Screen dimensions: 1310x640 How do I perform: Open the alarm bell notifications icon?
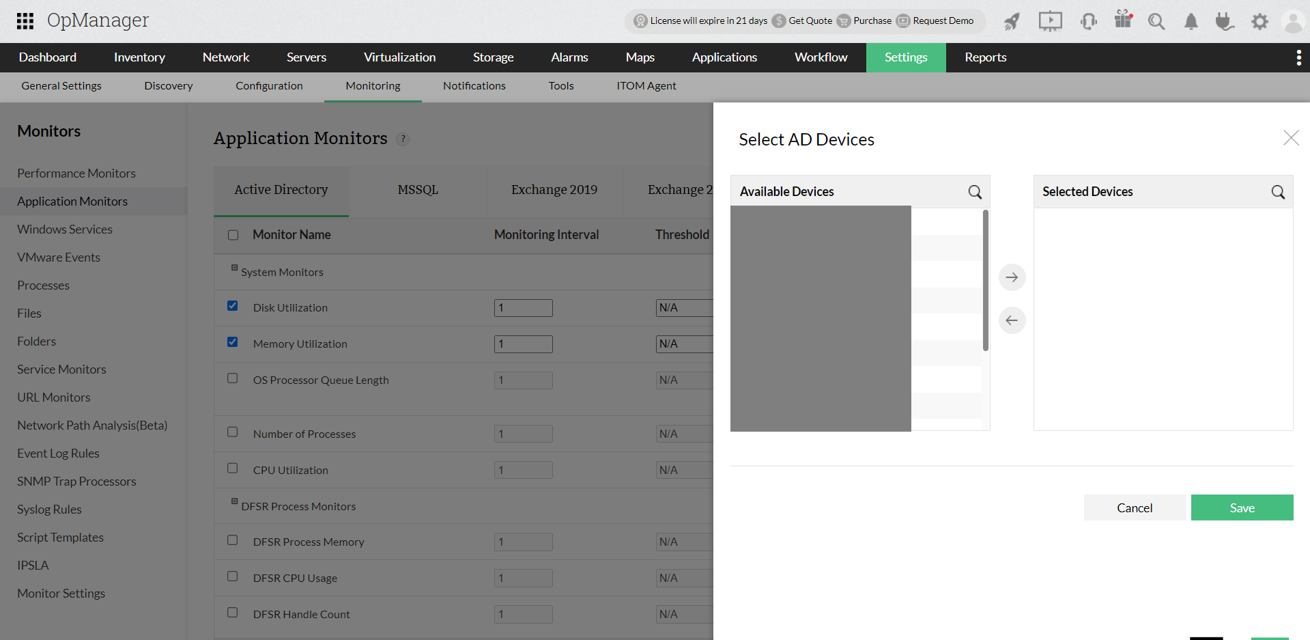(1191, 22)
